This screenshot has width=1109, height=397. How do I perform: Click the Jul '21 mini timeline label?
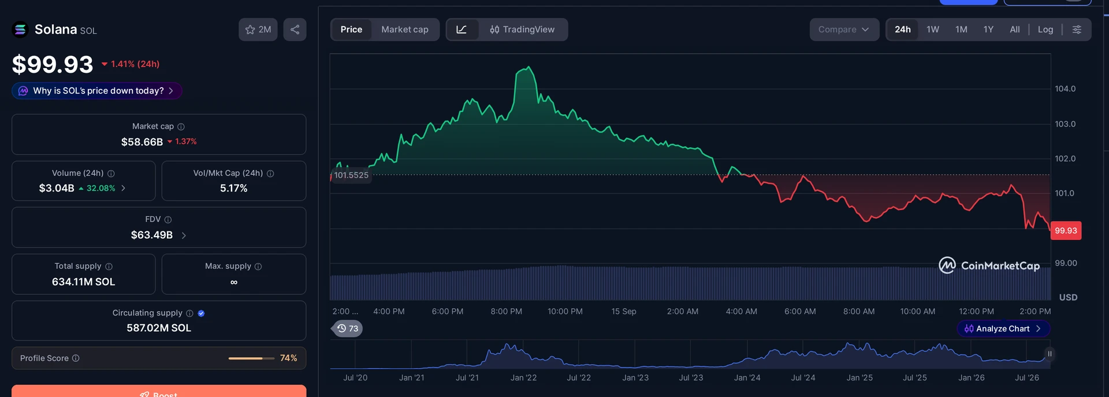point(467,377)
